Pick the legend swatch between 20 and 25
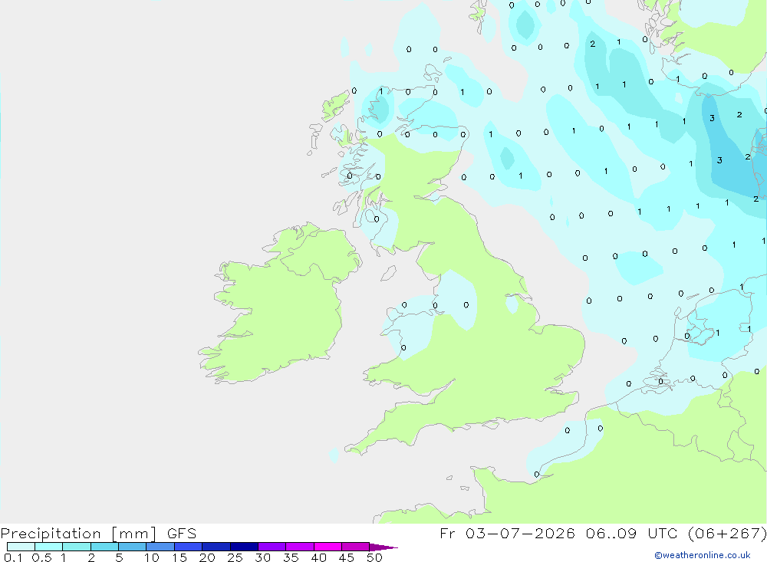The height and width of the screenshot is (562, 767). click(216, 547)
